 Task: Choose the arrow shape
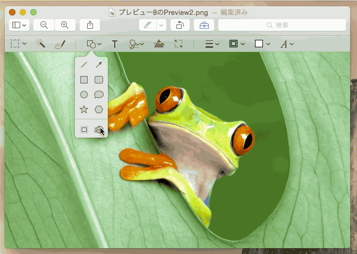pyautogui.click(x=99, y=65)
